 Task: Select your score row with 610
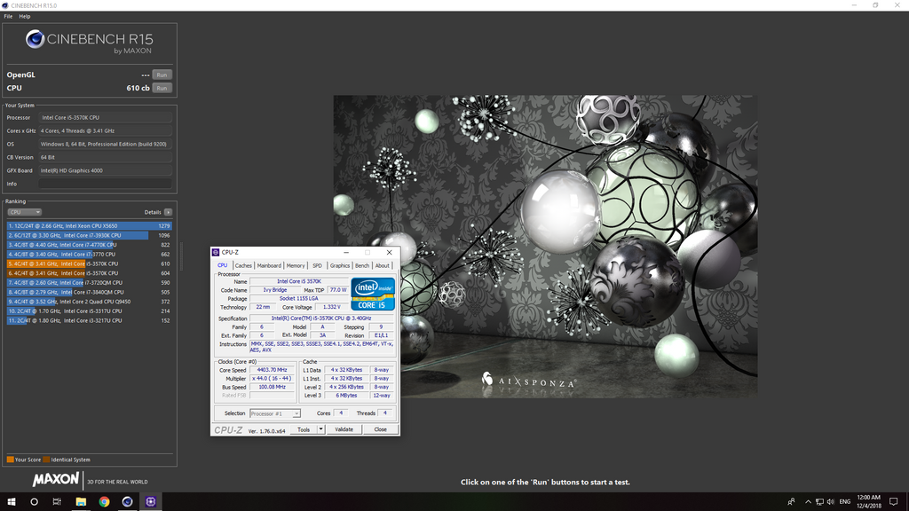click(x=90, y=263)
